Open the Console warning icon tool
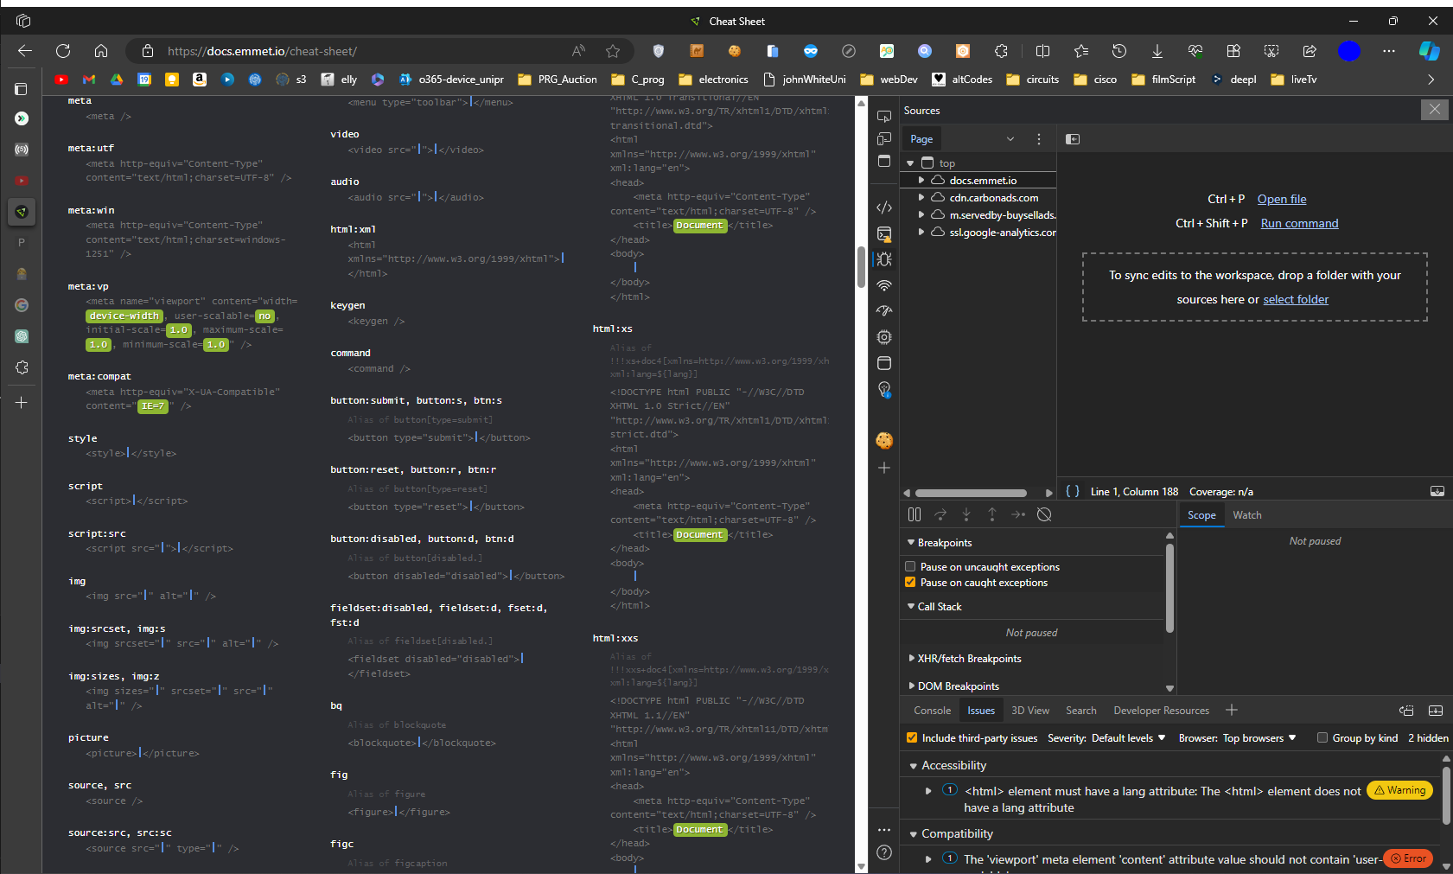Screen dimensions: 1453x874 pos(884,233)
